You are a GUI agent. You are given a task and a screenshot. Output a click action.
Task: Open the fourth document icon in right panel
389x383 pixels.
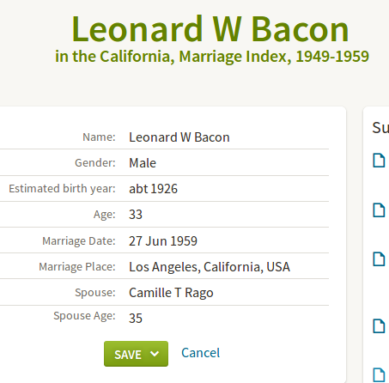point(379,326)
